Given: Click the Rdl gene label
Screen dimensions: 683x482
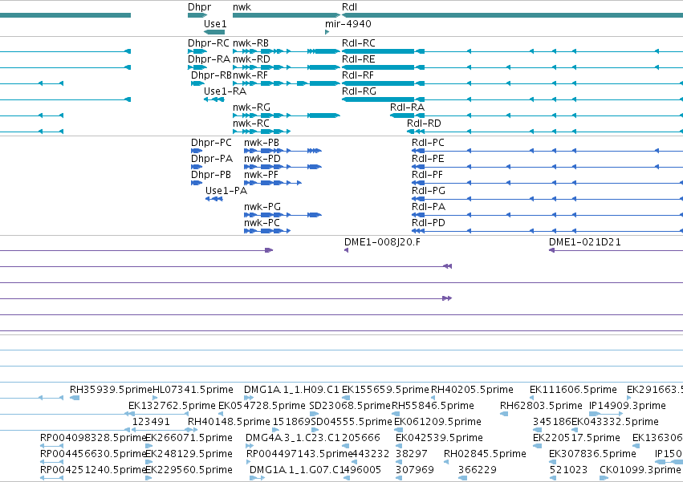Looking at the screenshot, I should point(349,7).
